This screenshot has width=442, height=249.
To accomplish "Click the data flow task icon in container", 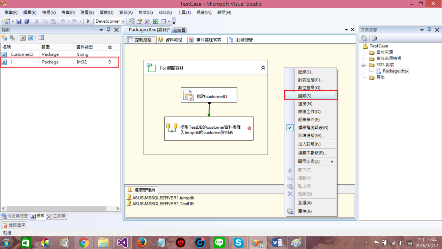I will click(172, 128).
